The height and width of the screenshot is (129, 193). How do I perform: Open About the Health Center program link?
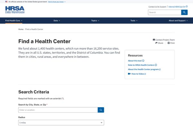(x=143, y=69)
